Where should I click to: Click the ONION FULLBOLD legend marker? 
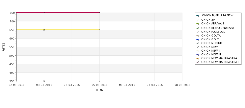(198, 32)
